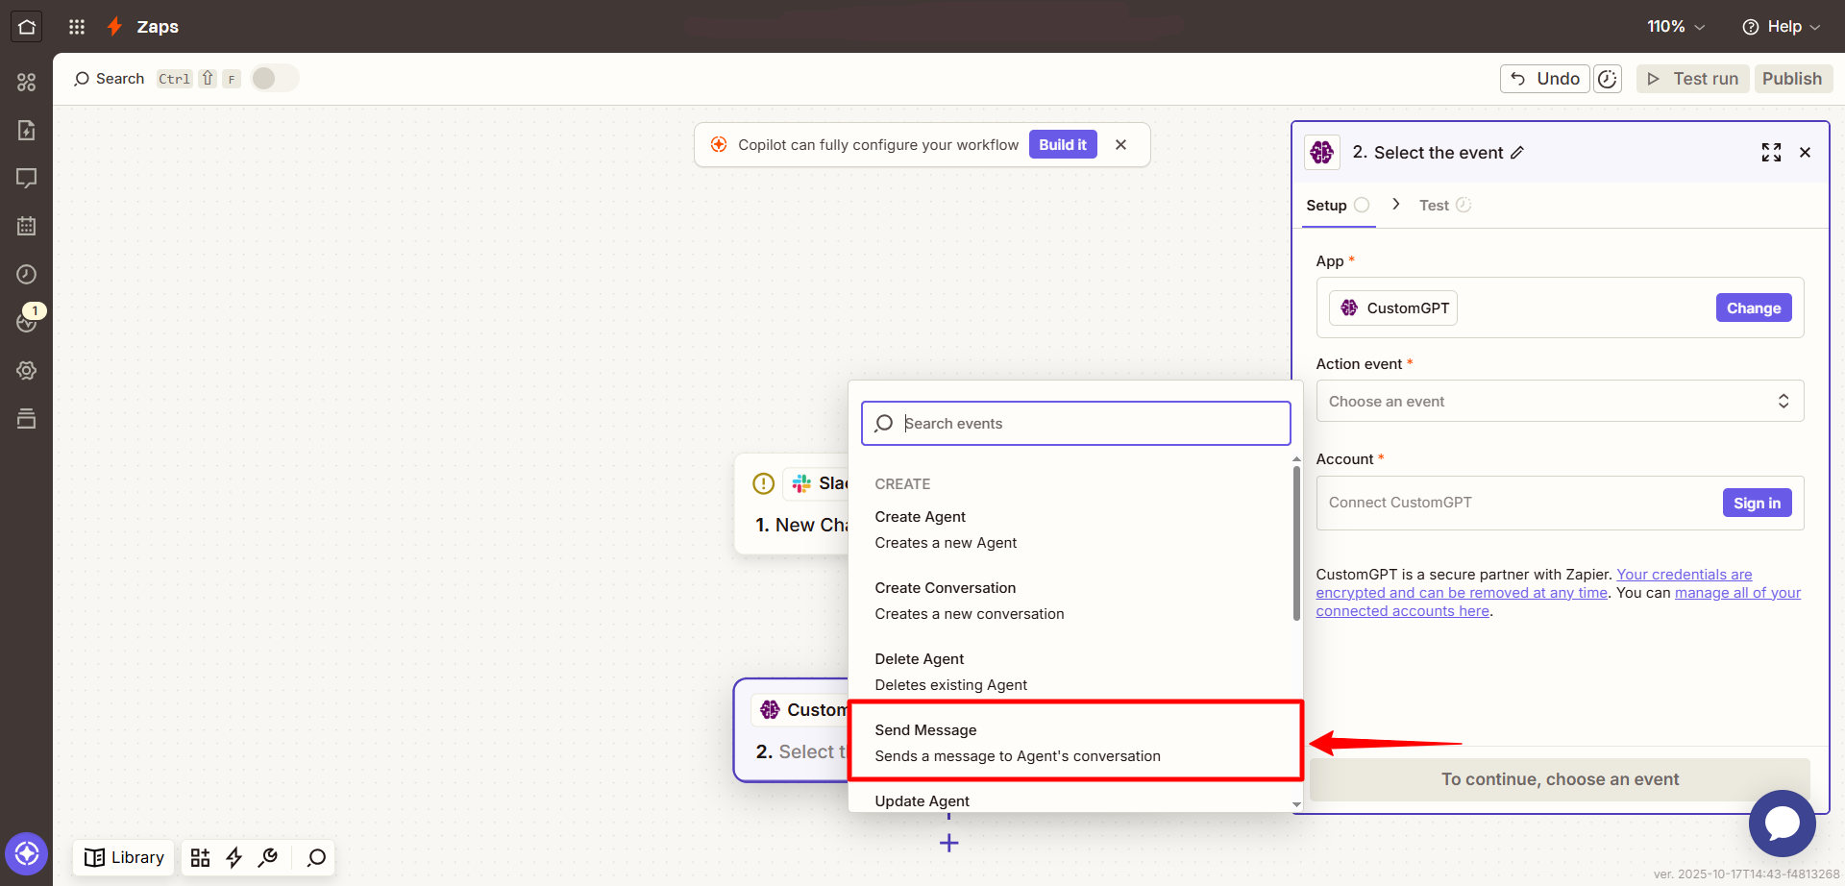Expand the step panel to full screen
Image resolution: width=1845 pixels, height=886 pixels.
pos(1771,153)
